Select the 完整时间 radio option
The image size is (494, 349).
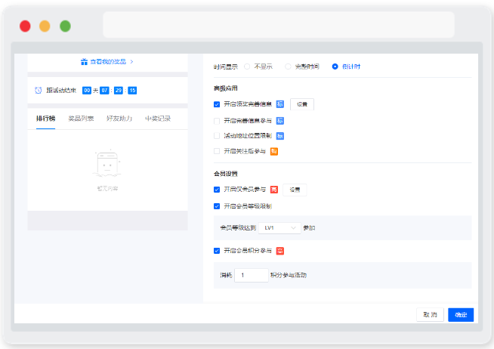(x=288, y=66)
